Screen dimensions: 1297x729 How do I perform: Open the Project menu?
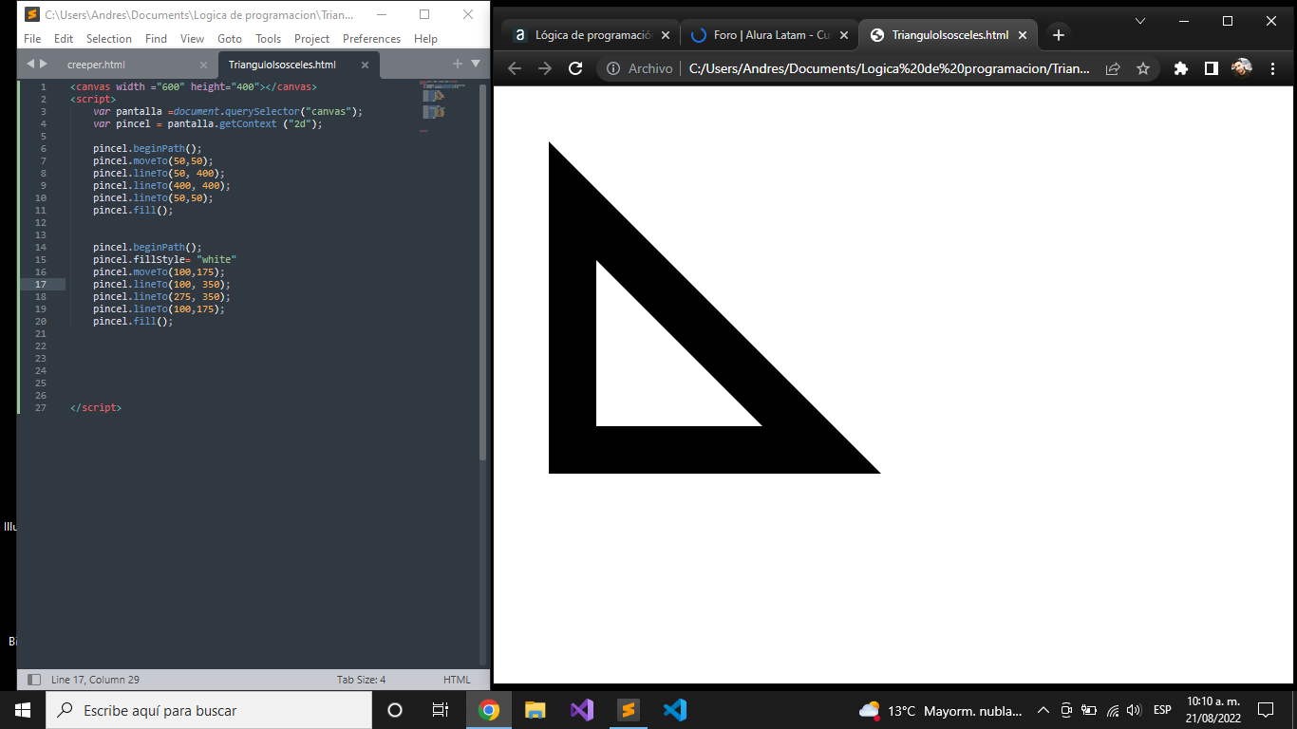pyautogui.click(x=312, y=39)
